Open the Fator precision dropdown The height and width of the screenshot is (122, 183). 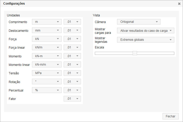[72, 99]
